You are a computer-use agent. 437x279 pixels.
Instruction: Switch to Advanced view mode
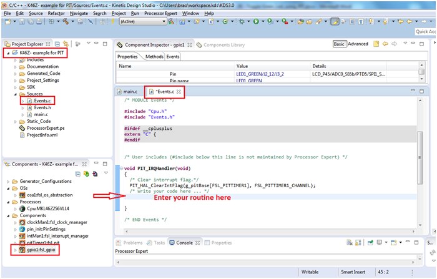click(358, 44)
